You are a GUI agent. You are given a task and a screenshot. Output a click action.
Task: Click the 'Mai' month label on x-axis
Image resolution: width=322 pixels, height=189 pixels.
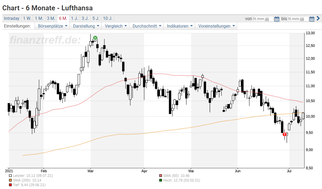point(191,171)
